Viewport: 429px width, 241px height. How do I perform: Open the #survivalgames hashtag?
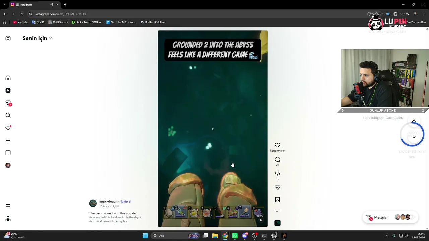point(100,221)
